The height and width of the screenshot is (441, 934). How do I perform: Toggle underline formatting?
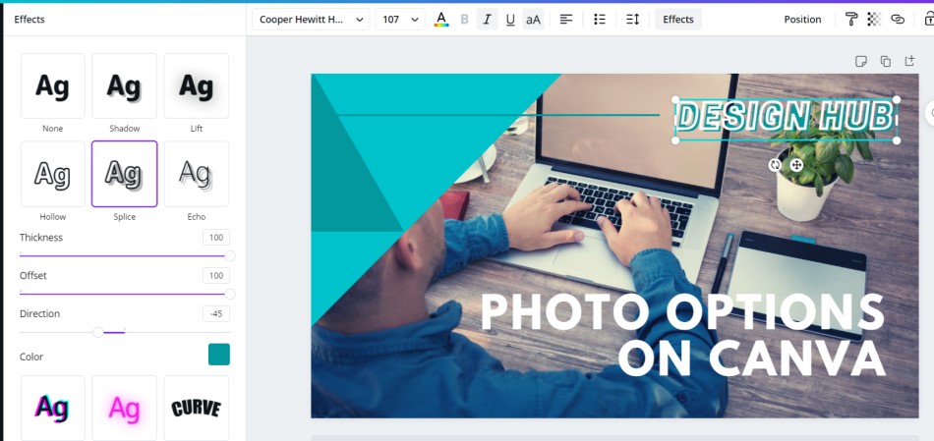point(510,19)
